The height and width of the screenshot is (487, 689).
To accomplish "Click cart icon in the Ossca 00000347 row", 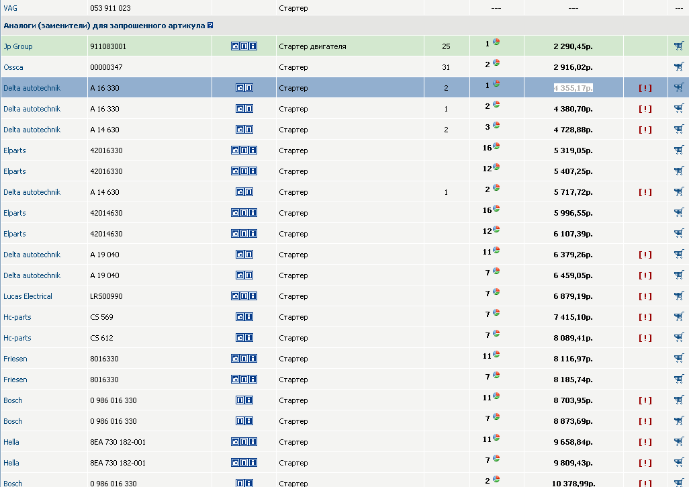I will [678, 67].
